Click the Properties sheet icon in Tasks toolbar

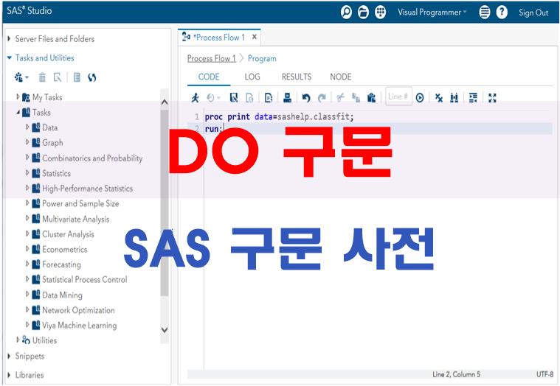click(x=77, y=77)
